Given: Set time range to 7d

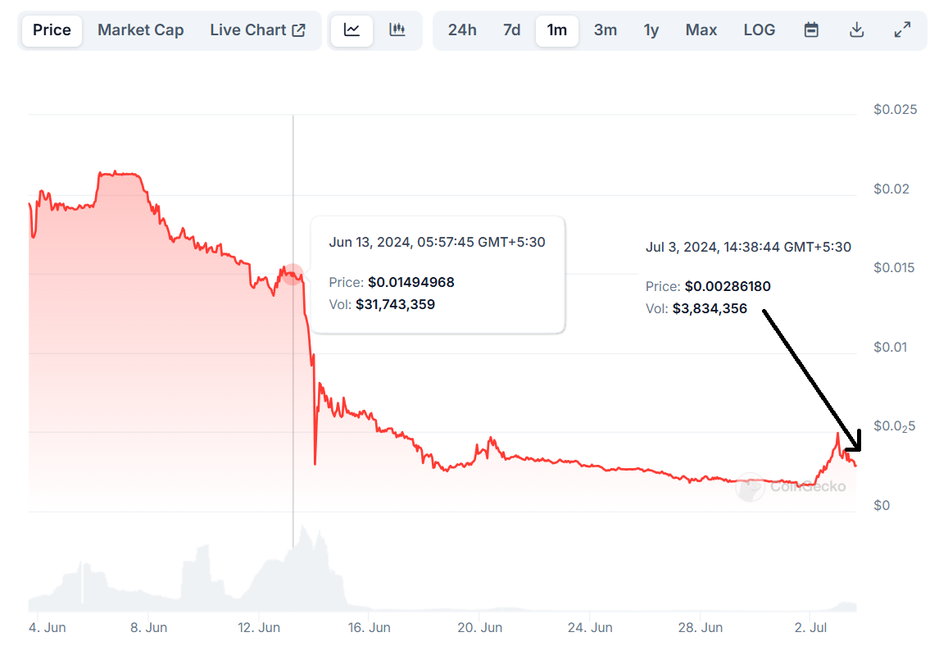Looking at the screenshot, I should 511,30.
